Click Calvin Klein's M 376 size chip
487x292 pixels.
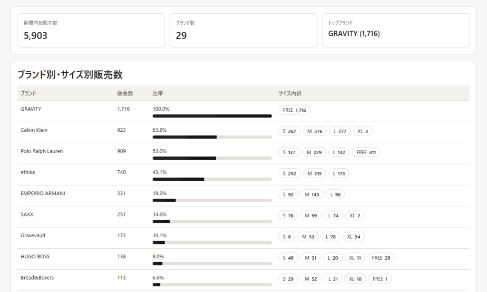click(315, 131)
